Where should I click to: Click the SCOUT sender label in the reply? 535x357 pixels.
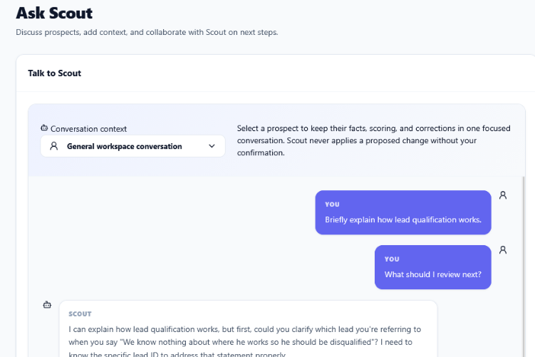coord(80,314)
